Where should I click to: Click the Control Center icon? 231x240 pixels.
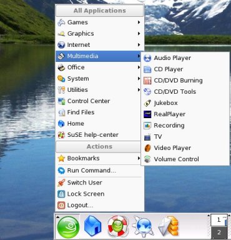coord(61,101)
